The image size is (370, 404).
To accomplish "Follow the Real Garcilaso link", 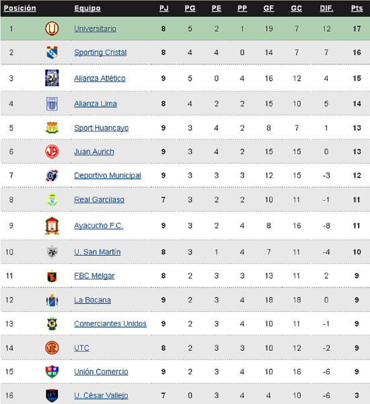I will [x=99, y=200].
